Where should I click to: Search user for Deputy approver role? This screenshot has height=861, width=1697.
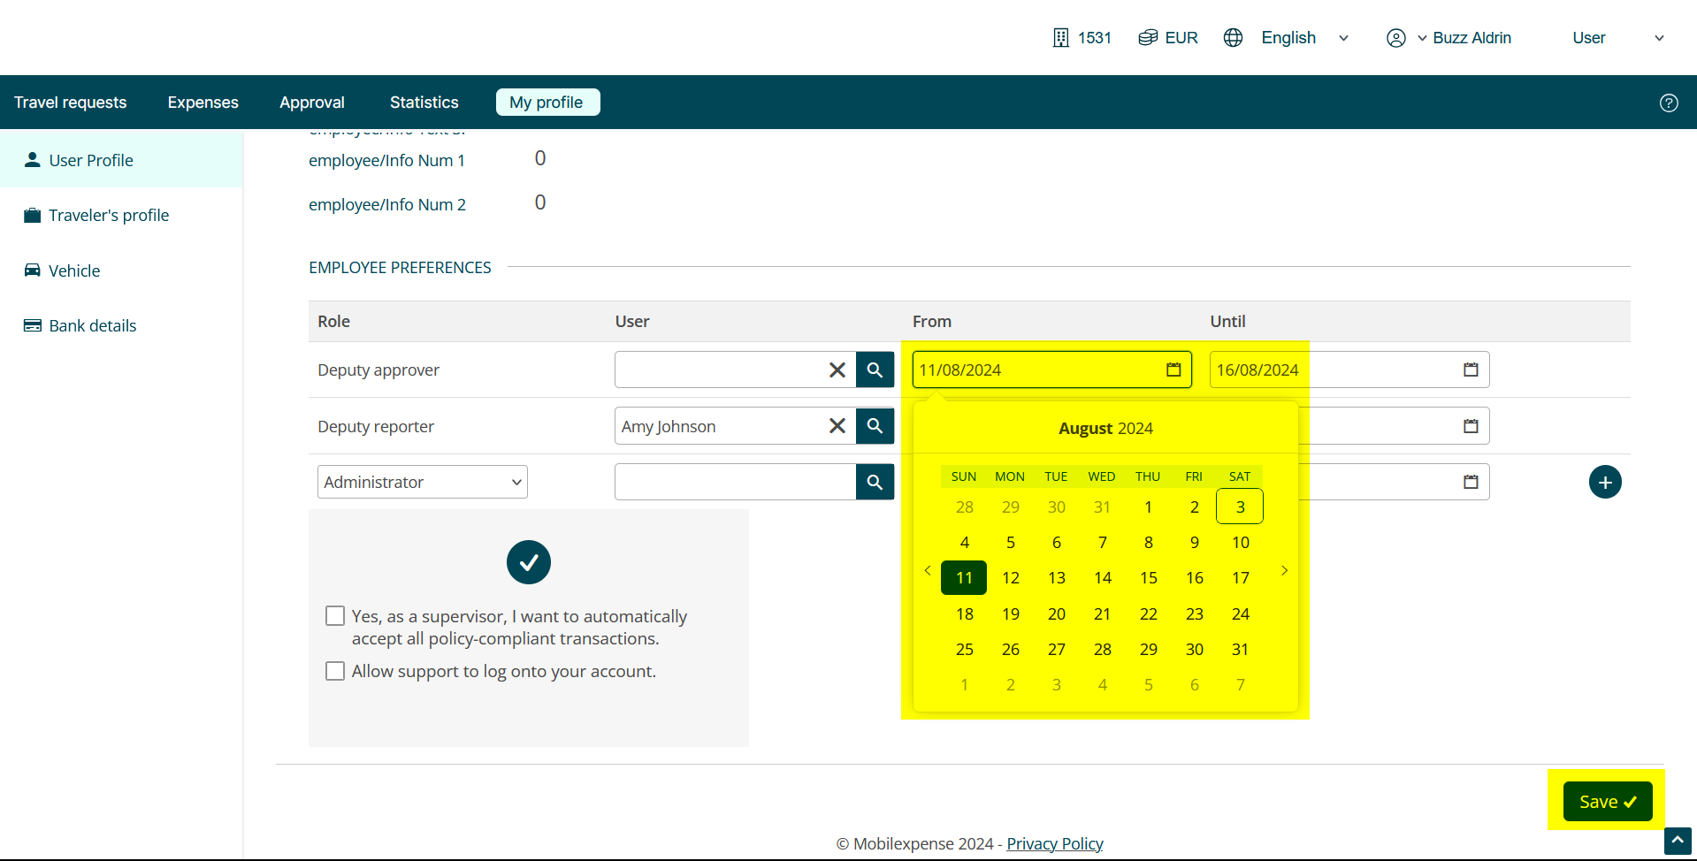tap(875, 370)
